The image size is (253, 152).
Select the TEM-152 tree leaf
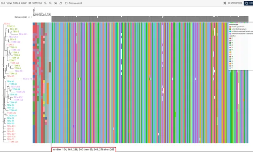(18, 97)
